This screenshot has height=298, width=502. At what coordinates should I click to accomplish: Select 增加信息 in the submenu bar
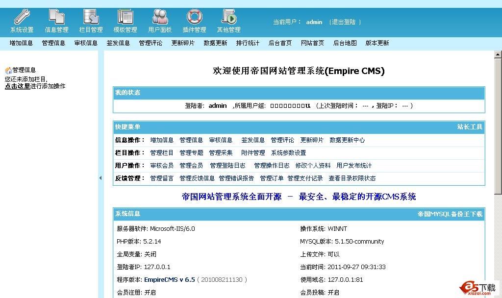pos(21,43)
